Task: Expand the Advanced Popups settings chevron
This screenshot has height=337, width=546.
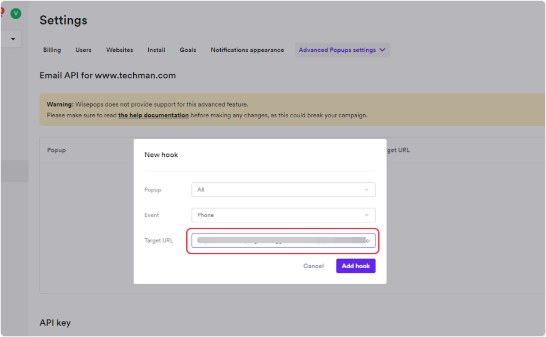Action: pos(382,50)
